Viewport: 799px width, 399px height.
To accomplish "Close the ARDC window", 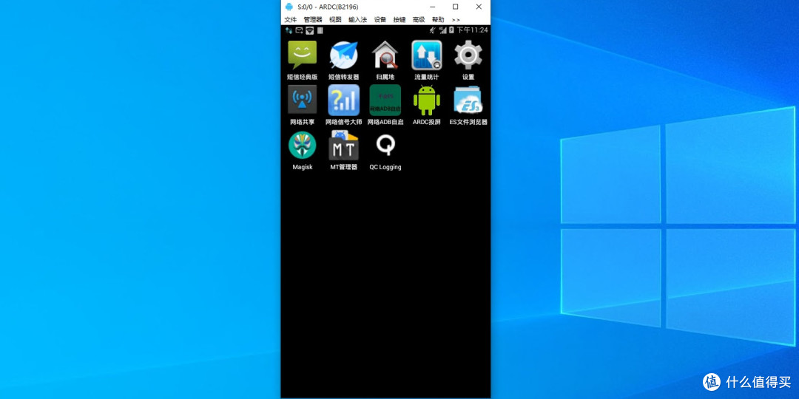I will point(479,7).
